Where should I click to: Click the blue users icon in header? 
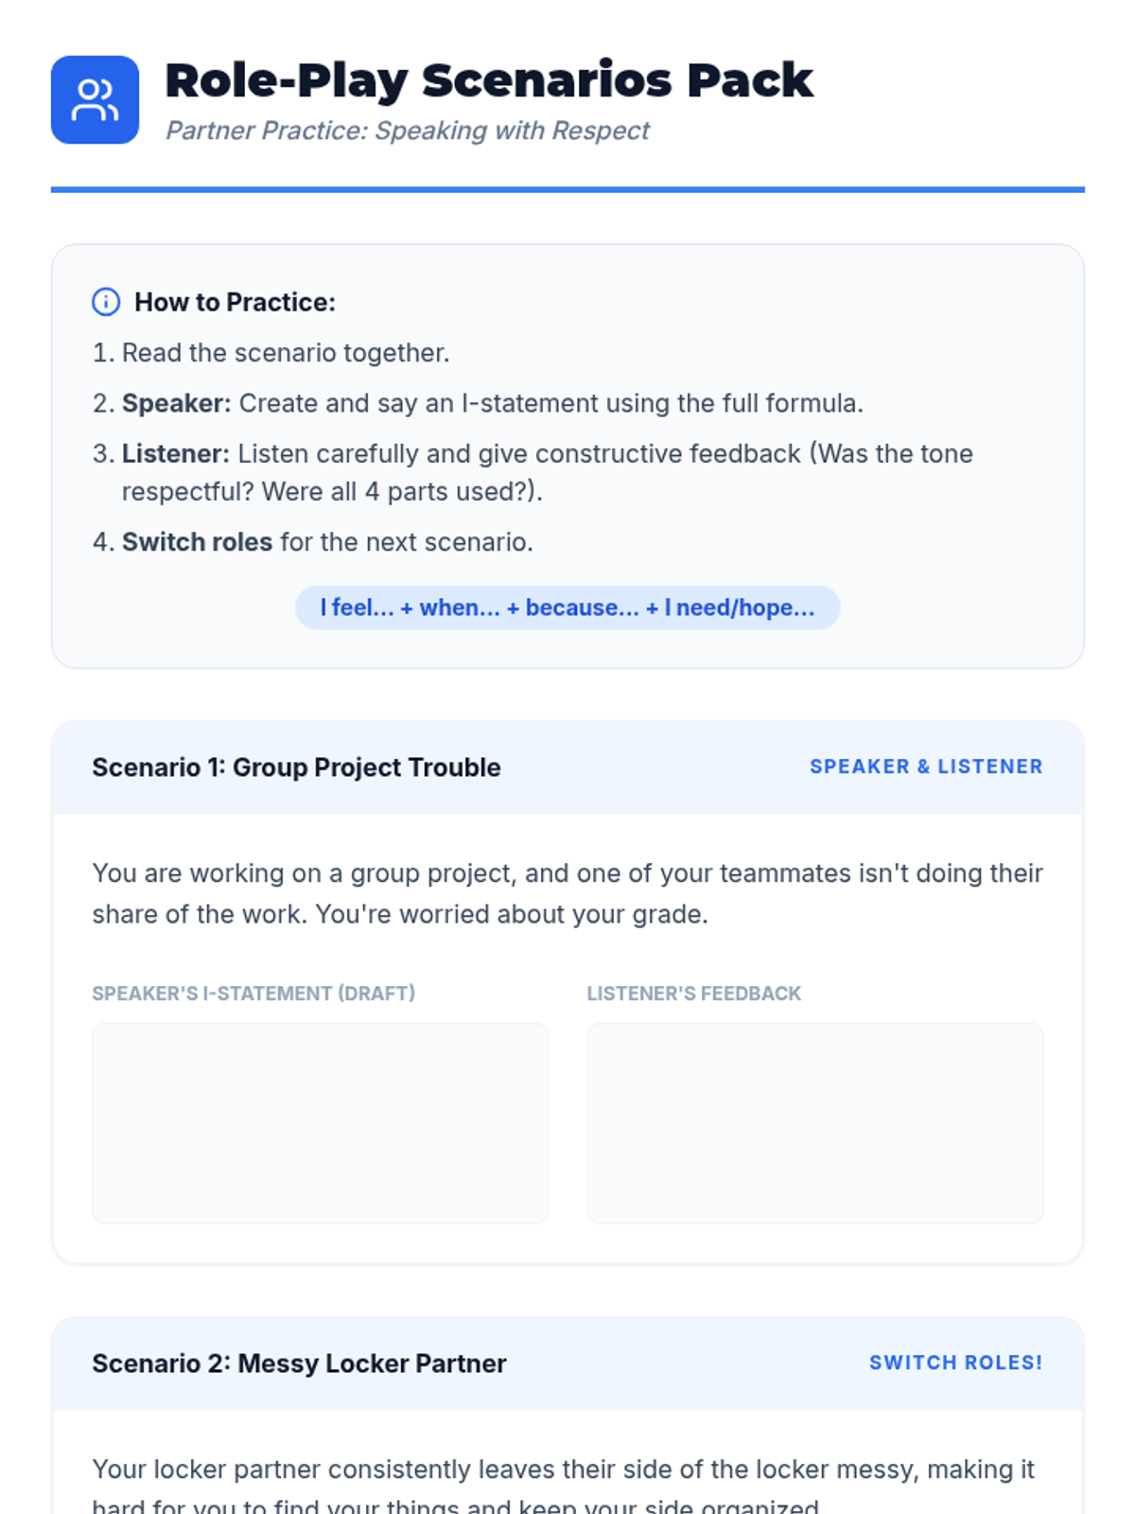(x=95, y=99)
